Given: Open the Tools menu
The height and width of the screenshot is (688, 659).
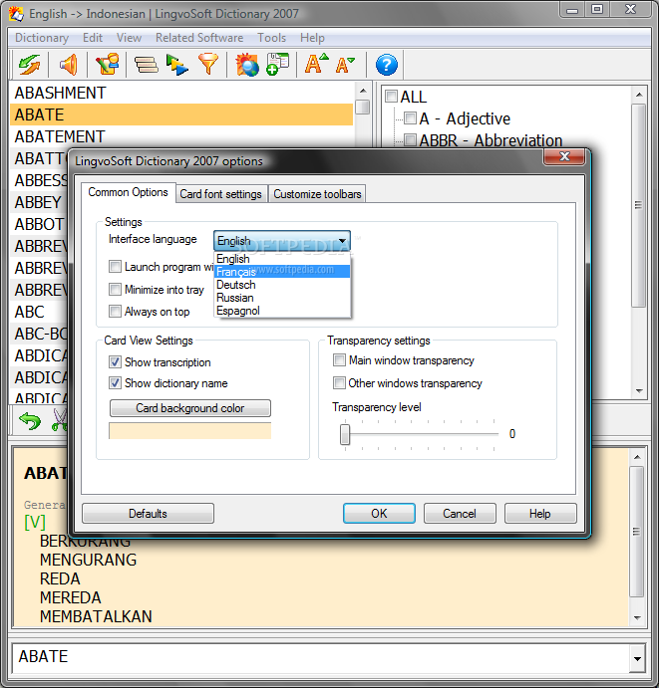Looking at the screenshot, I should click(272, 38).
